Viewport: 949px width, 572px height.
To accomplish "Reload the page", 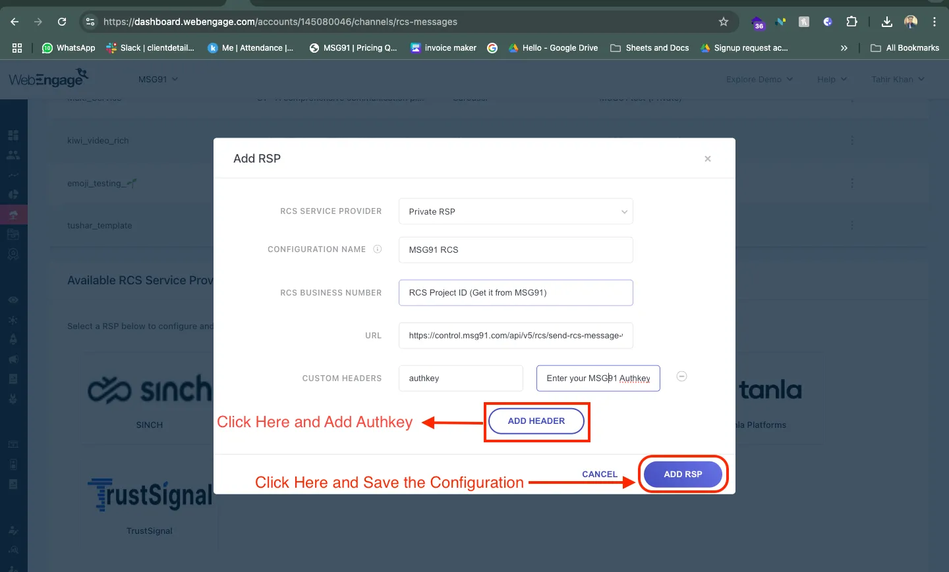I will point(62,22).
